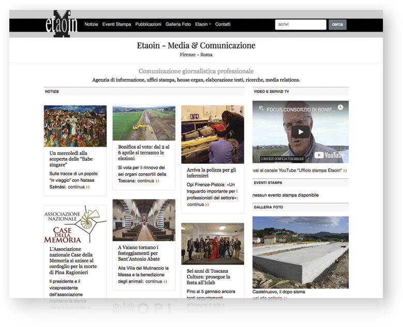Screen dimensions: 403x327
Task: Open Case della Memoria logo image
Action: click(75, 224)
